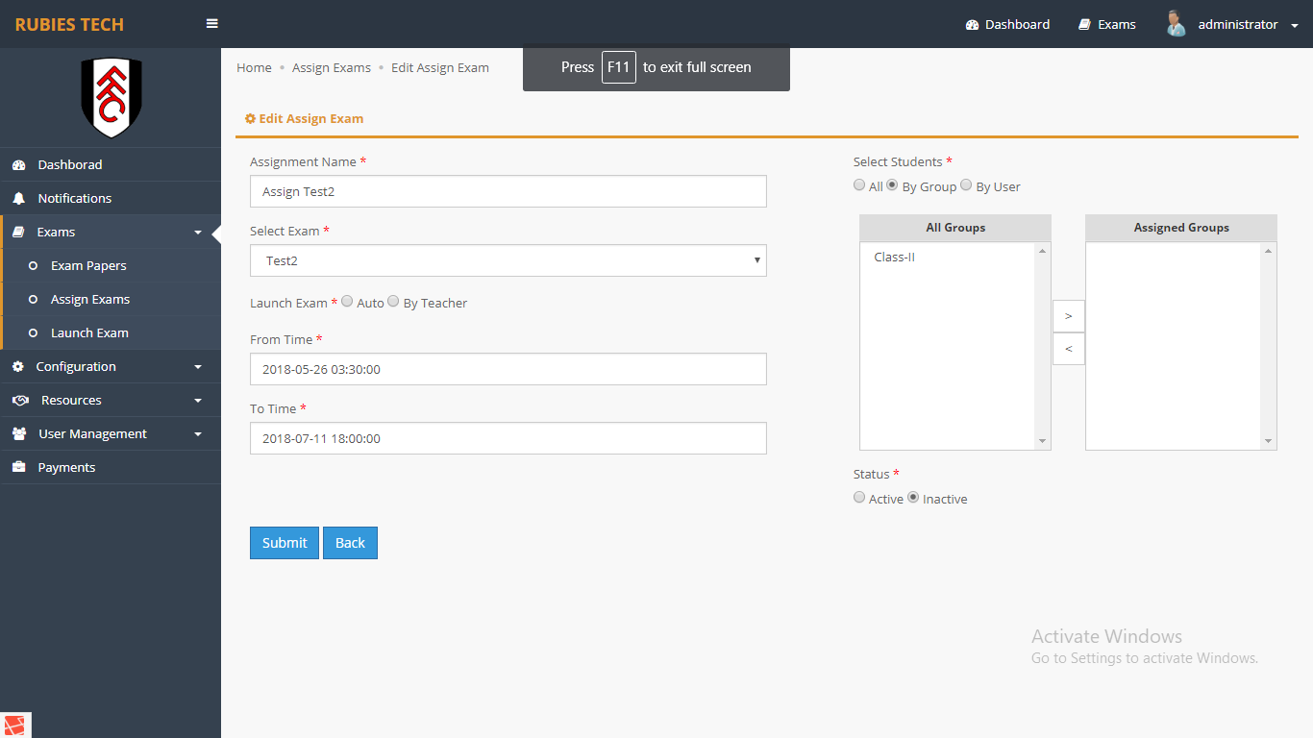Click RUBIES TECH brand title

(x=69, y=24)
